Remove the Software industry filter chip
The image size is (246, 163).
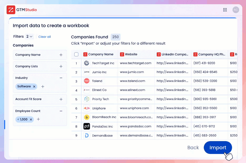coord(34,87)
